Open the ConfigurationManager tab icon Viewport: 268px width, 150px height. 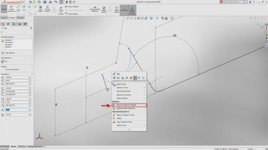click(x=14, y=24)
